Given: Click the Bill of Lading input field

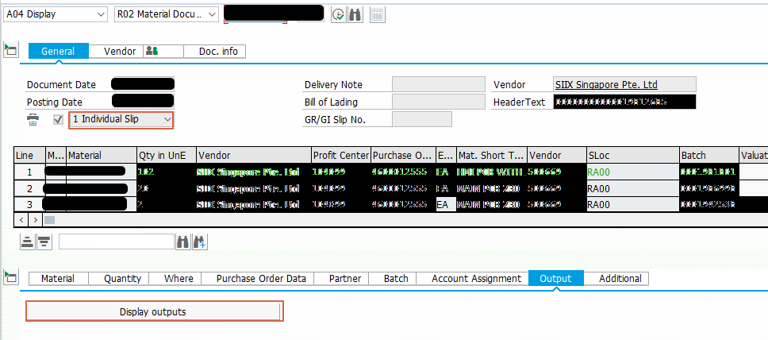Looking at the screenshot, I should pyautogui.click(x=439, y=102).
